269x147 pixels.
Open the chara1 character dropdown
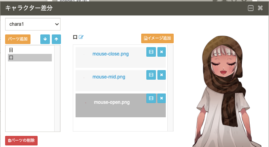(33, 24)
